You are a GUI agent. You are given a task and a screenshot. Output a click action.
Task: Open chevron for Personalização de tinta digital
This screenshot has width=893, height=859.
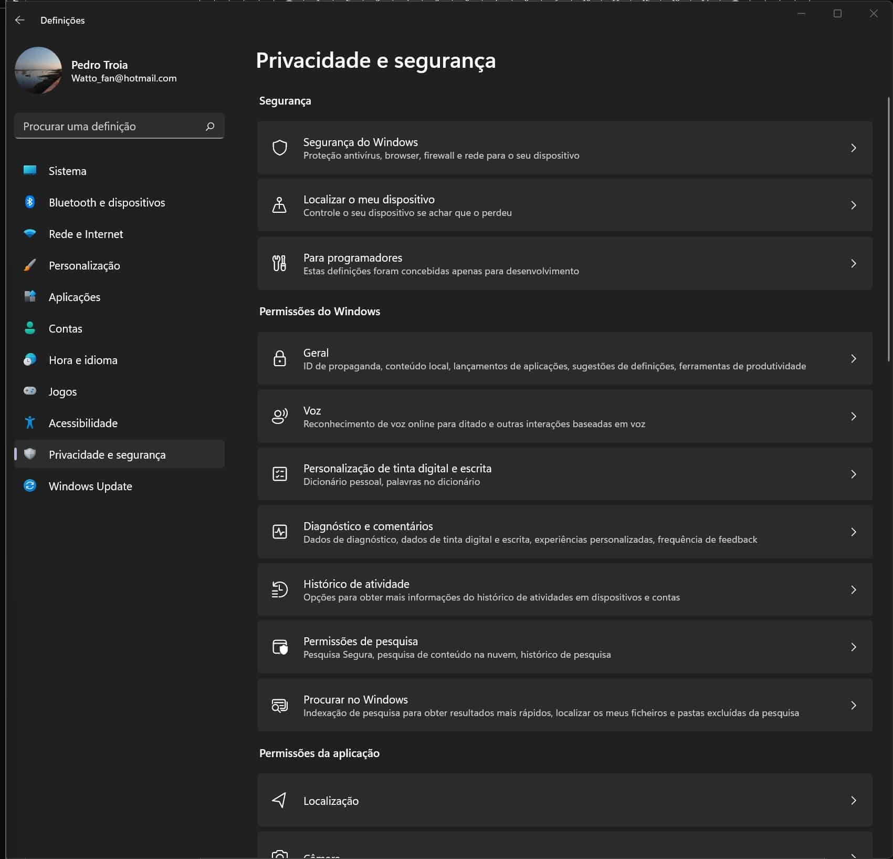pyautogui.click(x=853, y=474)
